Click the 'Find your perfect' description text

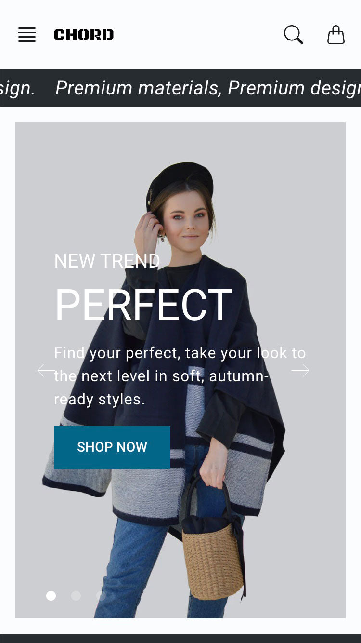pos(180,376)
